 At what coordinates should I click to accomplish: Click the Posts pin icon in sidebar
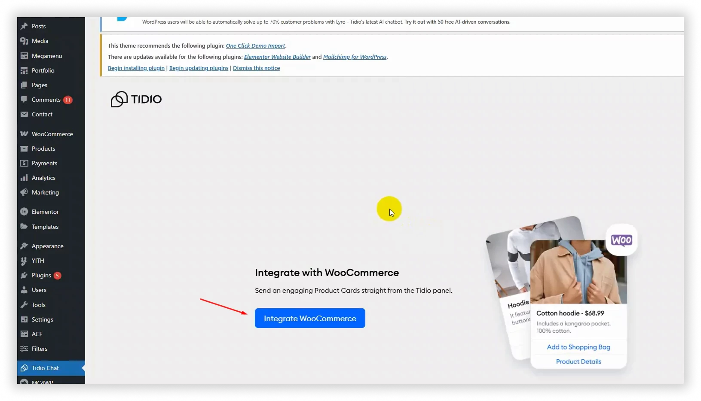(x=24, y=26)
